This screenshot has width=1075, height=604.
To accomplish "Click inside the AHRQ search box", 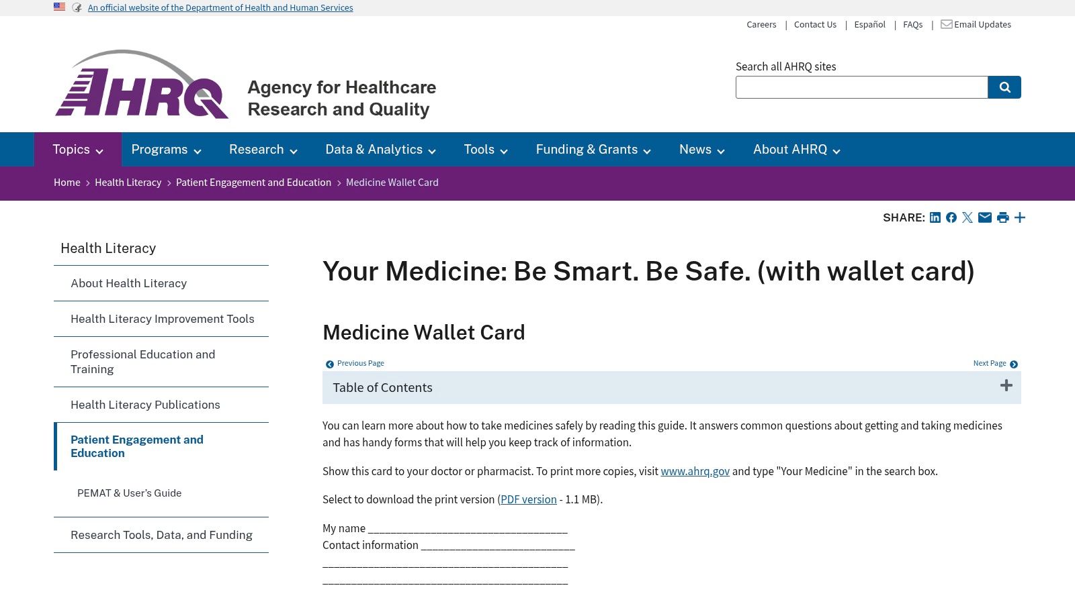I will click(x=861, y=87).
